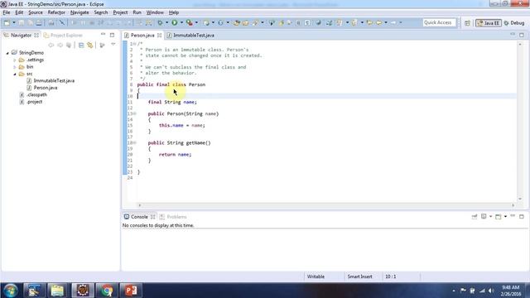Screen dimensions: 530x298
Task: Open the Project menu
Action: 120,12
